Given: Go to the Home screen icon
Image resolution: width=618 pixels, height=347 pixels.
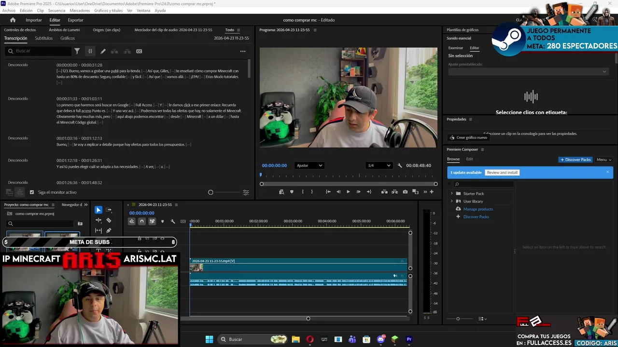Looking at the screenshot, I should (13, 20).
